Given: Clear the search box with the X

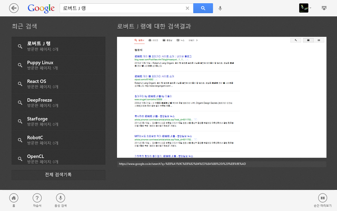Looking at the screenshot, I should [x=187, y=8].
